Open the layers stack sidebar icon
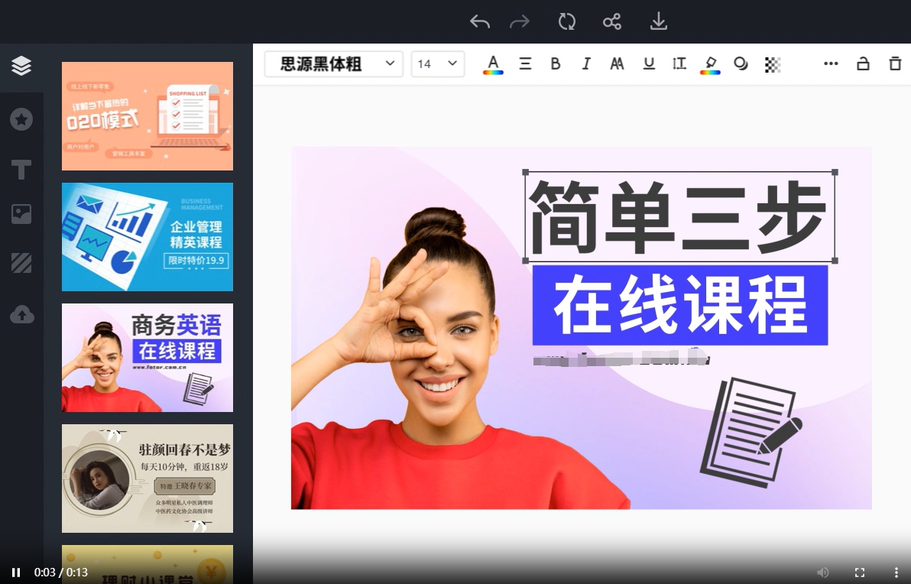911x584 pixels. (x=21, y=66)
